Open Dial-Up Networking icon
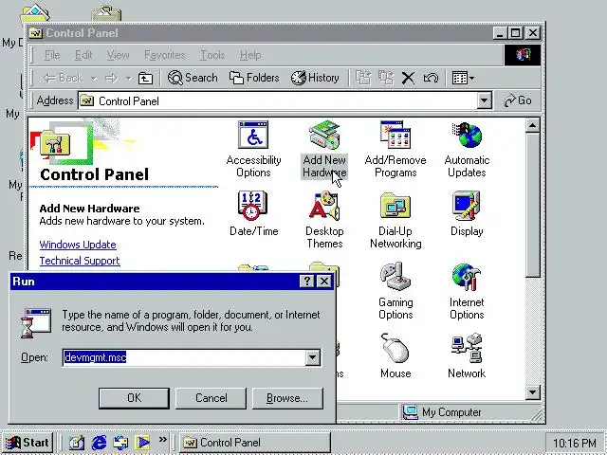607x455 pixels. 395,220
